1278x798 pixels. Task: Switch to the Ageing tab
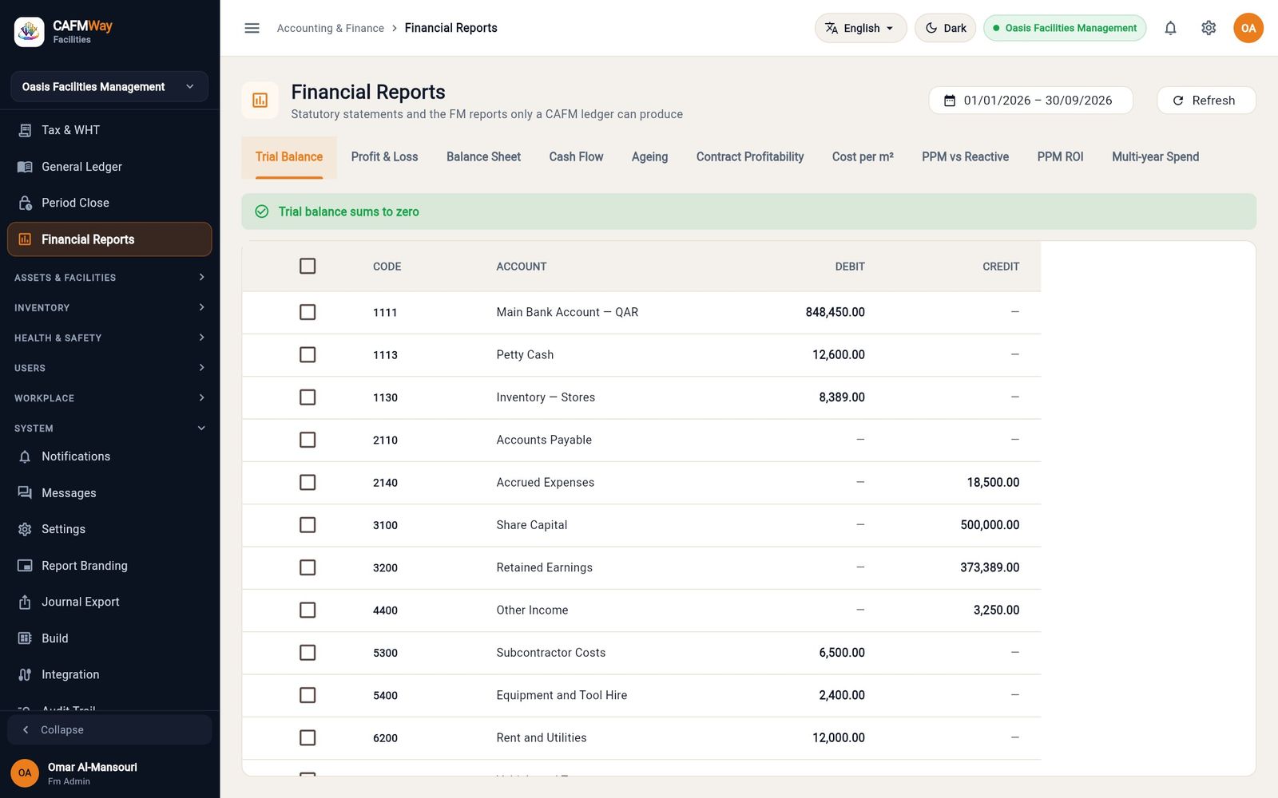pyautogui.click(x=649, y=157)
